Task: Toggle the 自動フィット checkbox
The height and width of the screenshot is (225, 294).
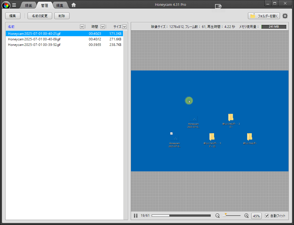Action: 267,216
